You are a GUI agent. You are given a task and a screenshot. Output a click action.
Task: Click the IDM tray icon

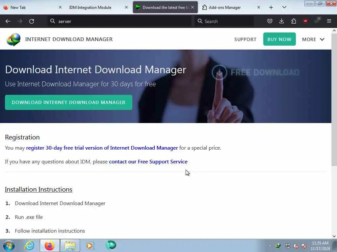click(278, 246)
